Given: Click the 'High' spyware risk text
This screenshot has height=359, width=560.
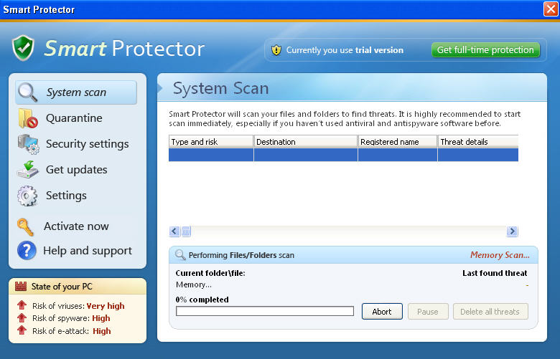Looking at the screenshot, I should pos(101,318).
